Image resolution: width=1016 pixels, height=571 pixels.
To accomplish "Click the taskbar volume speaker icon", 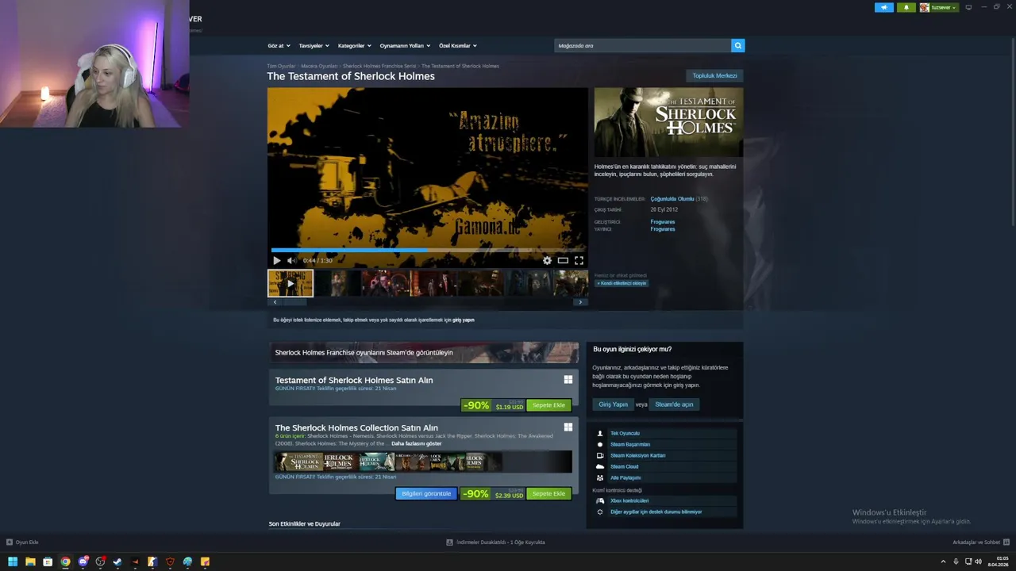I will click(978, 561).
